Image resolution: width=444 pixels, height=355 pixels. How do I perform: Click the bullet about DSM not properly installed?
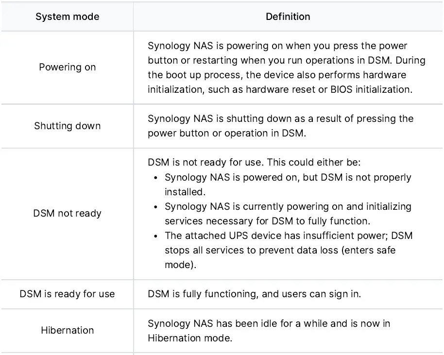pos(288,184)
